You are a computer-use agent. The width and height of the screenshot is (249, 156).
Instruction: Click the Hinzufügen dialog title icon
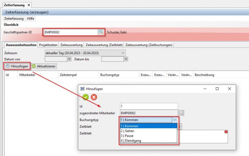coord(82,89)
